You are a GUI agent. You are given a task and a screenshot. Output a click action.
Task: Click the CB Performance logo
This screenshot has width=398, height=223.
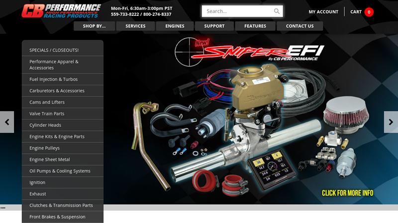click(x=61, y=11)
